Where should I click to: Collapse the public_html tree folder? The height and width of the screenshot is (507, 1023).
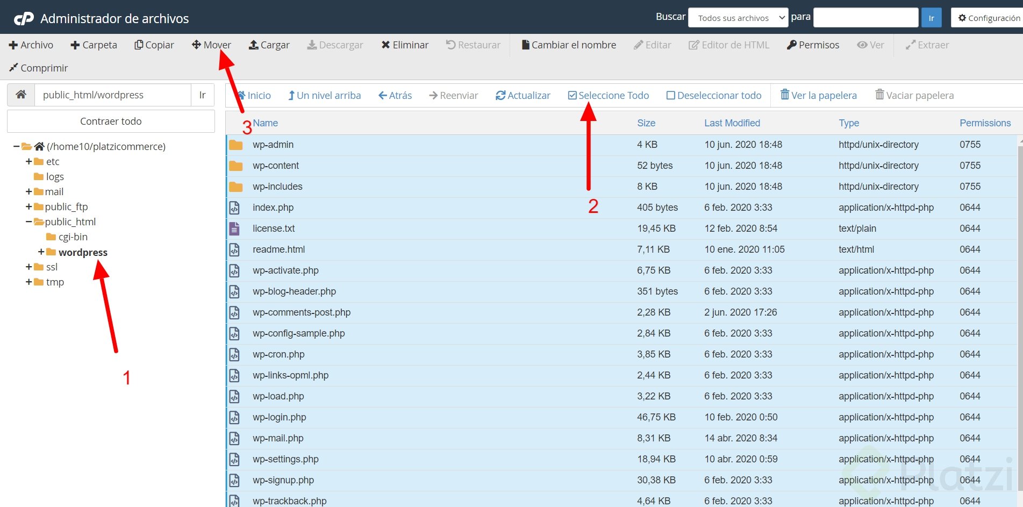click(29, 222)
